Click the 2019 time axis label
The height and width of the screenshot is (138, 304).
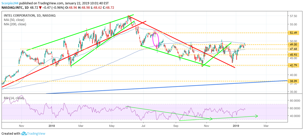236,126
